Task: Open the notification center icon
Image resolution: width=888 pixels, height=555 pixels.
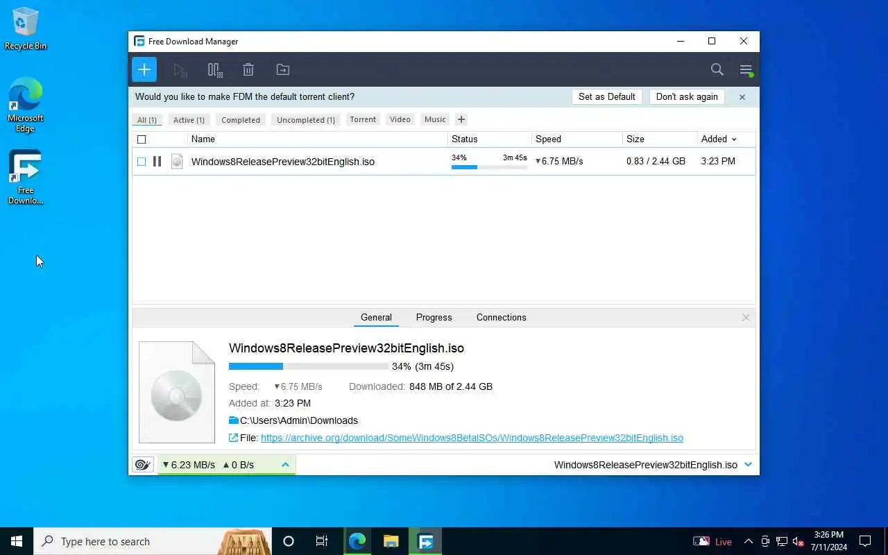Action: (x=865, y=541)
